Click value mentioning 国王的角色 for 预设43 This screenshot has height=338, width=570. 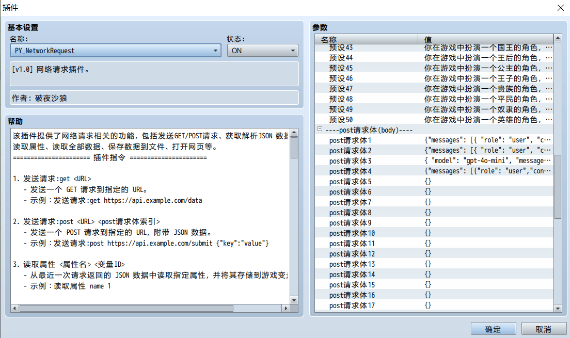click(x=488, y=47)
